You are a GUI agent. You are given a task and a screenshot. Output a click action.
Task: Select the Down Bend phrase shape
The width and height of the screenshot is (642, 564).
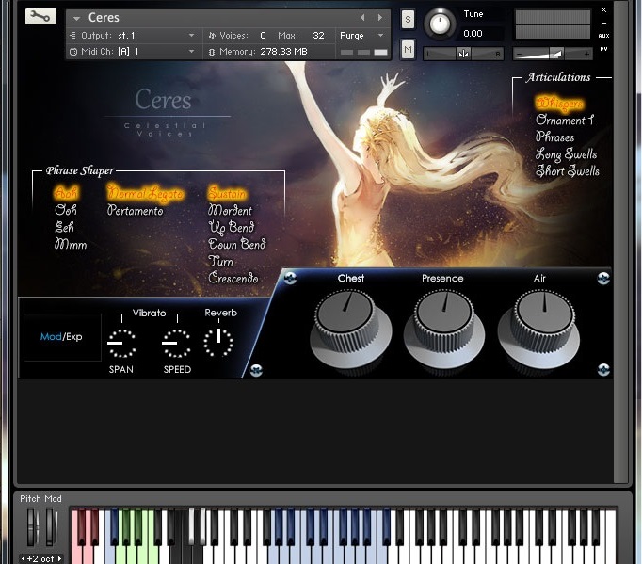point(237,245)
